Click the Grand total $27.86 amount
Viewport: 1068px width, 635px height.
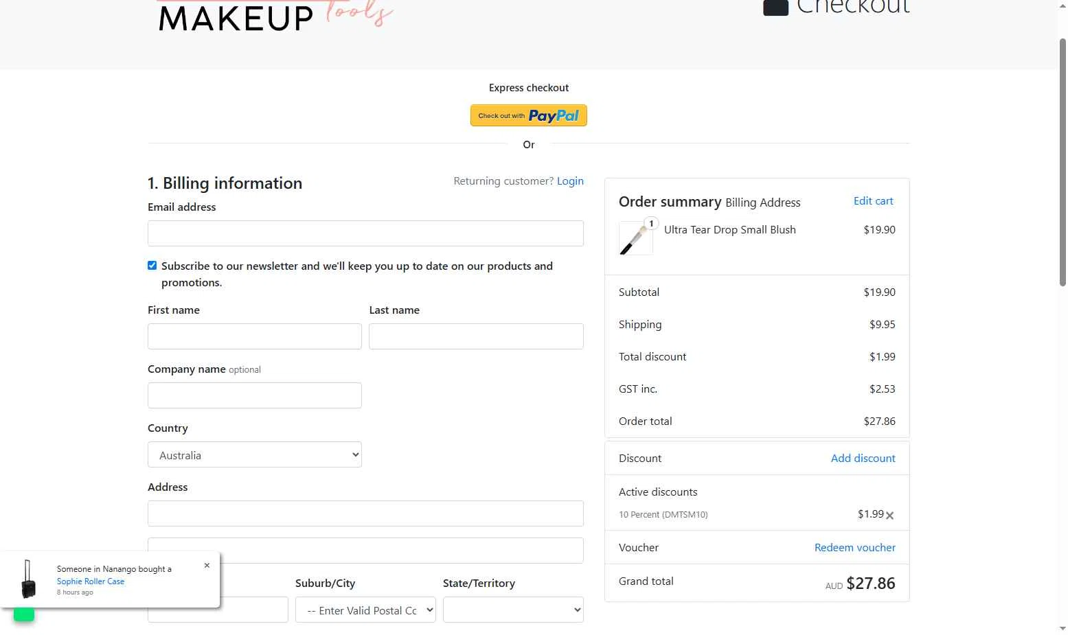click(x=870, y=584)
